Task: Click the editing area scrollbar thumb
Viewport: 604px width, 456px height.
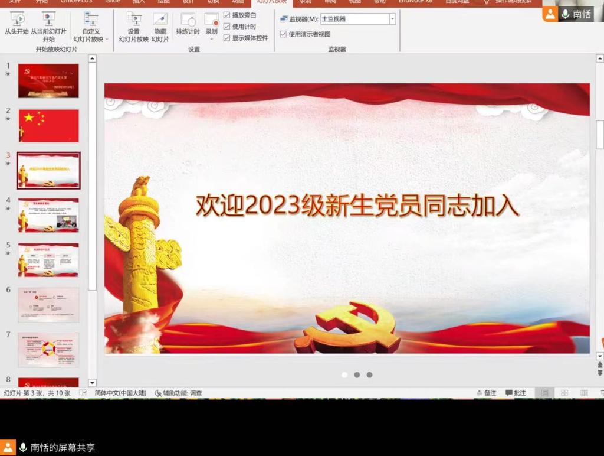Action: tap(600, 135)
